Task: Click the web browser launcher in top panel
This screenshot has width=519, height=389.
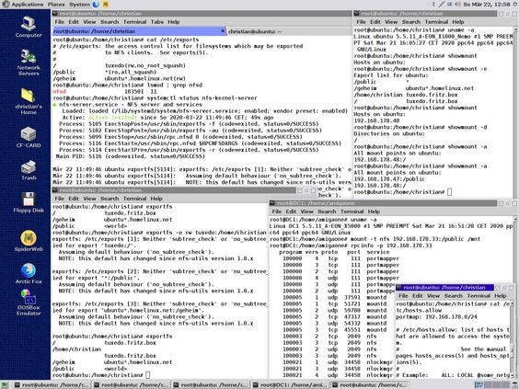Action: pyautogui.click(x=96, y=5)
